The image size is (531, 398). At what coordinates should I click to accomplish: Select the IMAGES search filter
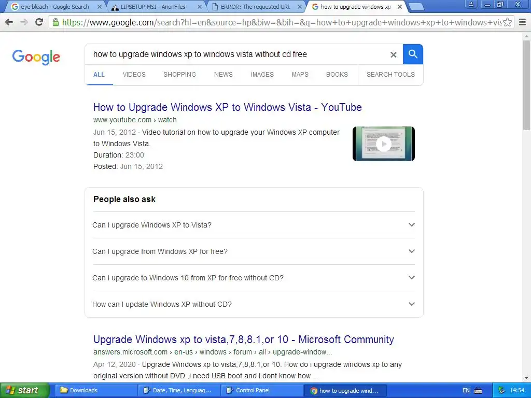(x=262, y=75)
